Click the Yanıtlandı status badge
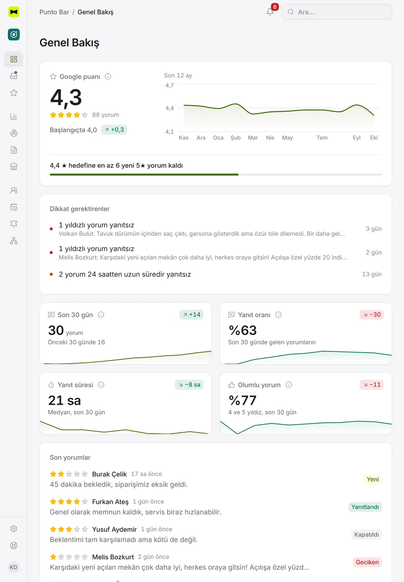The width and height of the screenshot is (404, 582). click(x=365, y=507)
